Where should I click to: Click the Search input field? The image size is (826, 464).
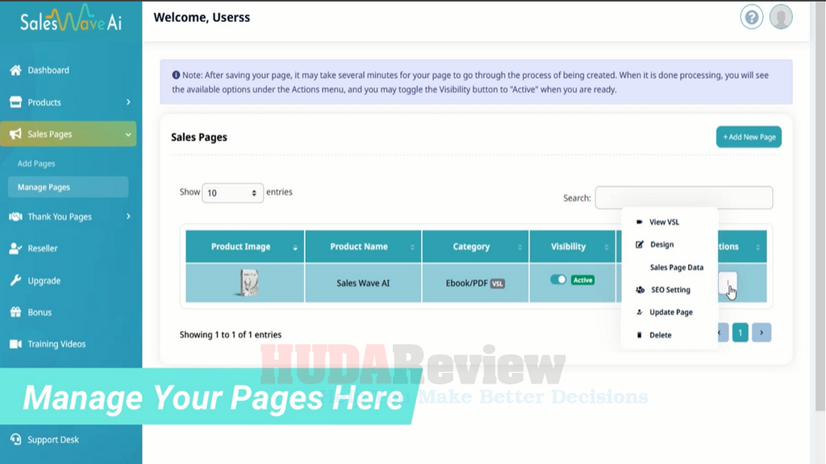684,198
